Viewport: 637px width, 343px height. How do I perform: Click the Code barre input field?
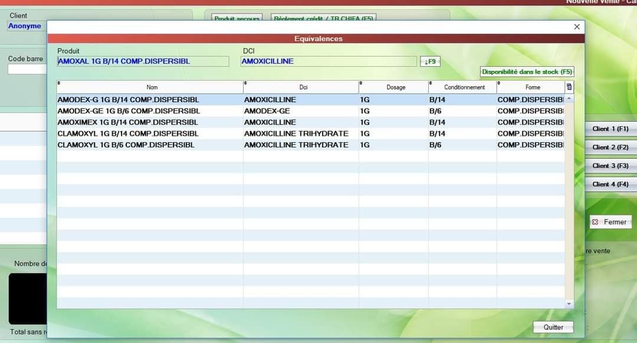(x=27, y=70)
